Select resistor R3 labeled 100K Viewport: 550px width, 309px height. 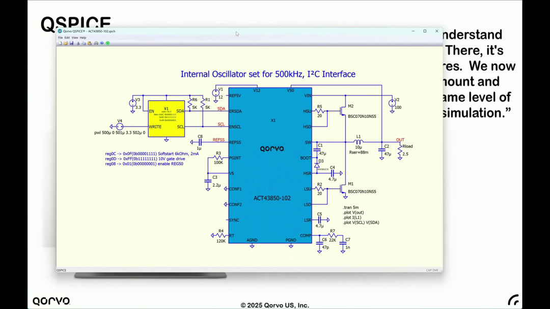pyautogui.click(x=218, y=158)
